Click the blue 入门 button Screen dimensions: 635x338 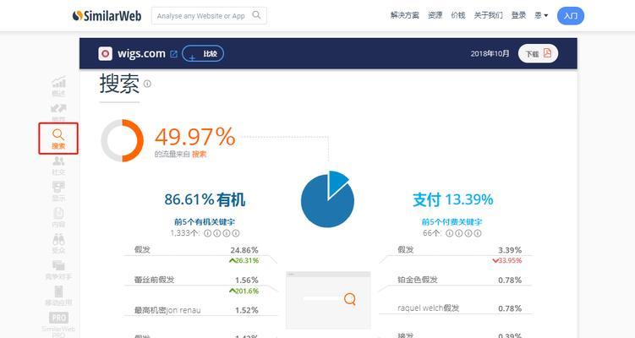pyautogui.click(x=571, y=16)
